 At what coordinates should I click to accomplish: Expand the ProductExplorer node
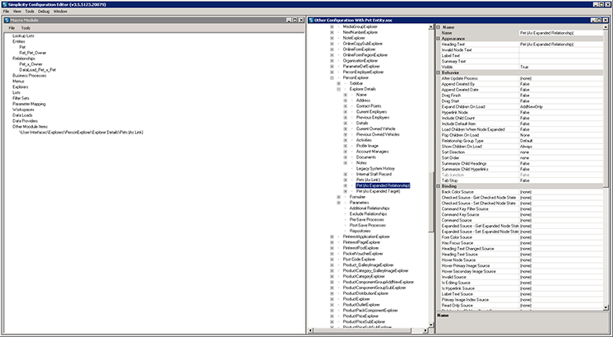click(332, 299)
